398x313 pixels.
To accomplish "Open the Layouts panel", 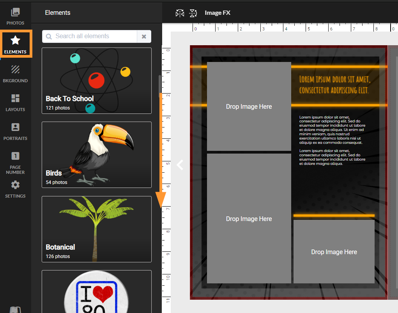I will [15, 103].
